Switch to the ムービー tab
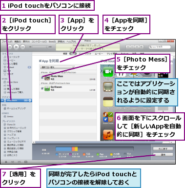 click(x=99, y=54)
